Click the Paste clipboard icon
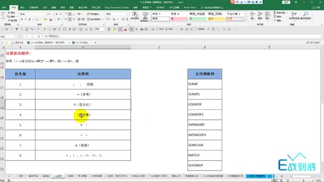 click(x=3, y=16)
